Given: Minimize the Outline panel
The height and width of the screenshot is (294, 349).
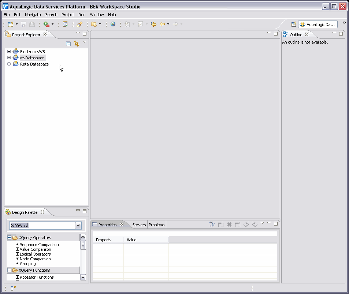Looking at the screenshot, I should tap(334, 33).
